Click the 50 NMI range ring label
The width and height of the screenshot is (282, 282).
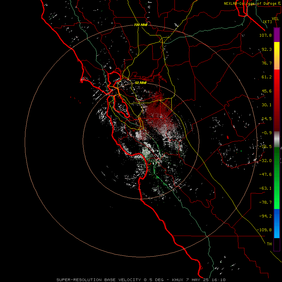(141, 83)
